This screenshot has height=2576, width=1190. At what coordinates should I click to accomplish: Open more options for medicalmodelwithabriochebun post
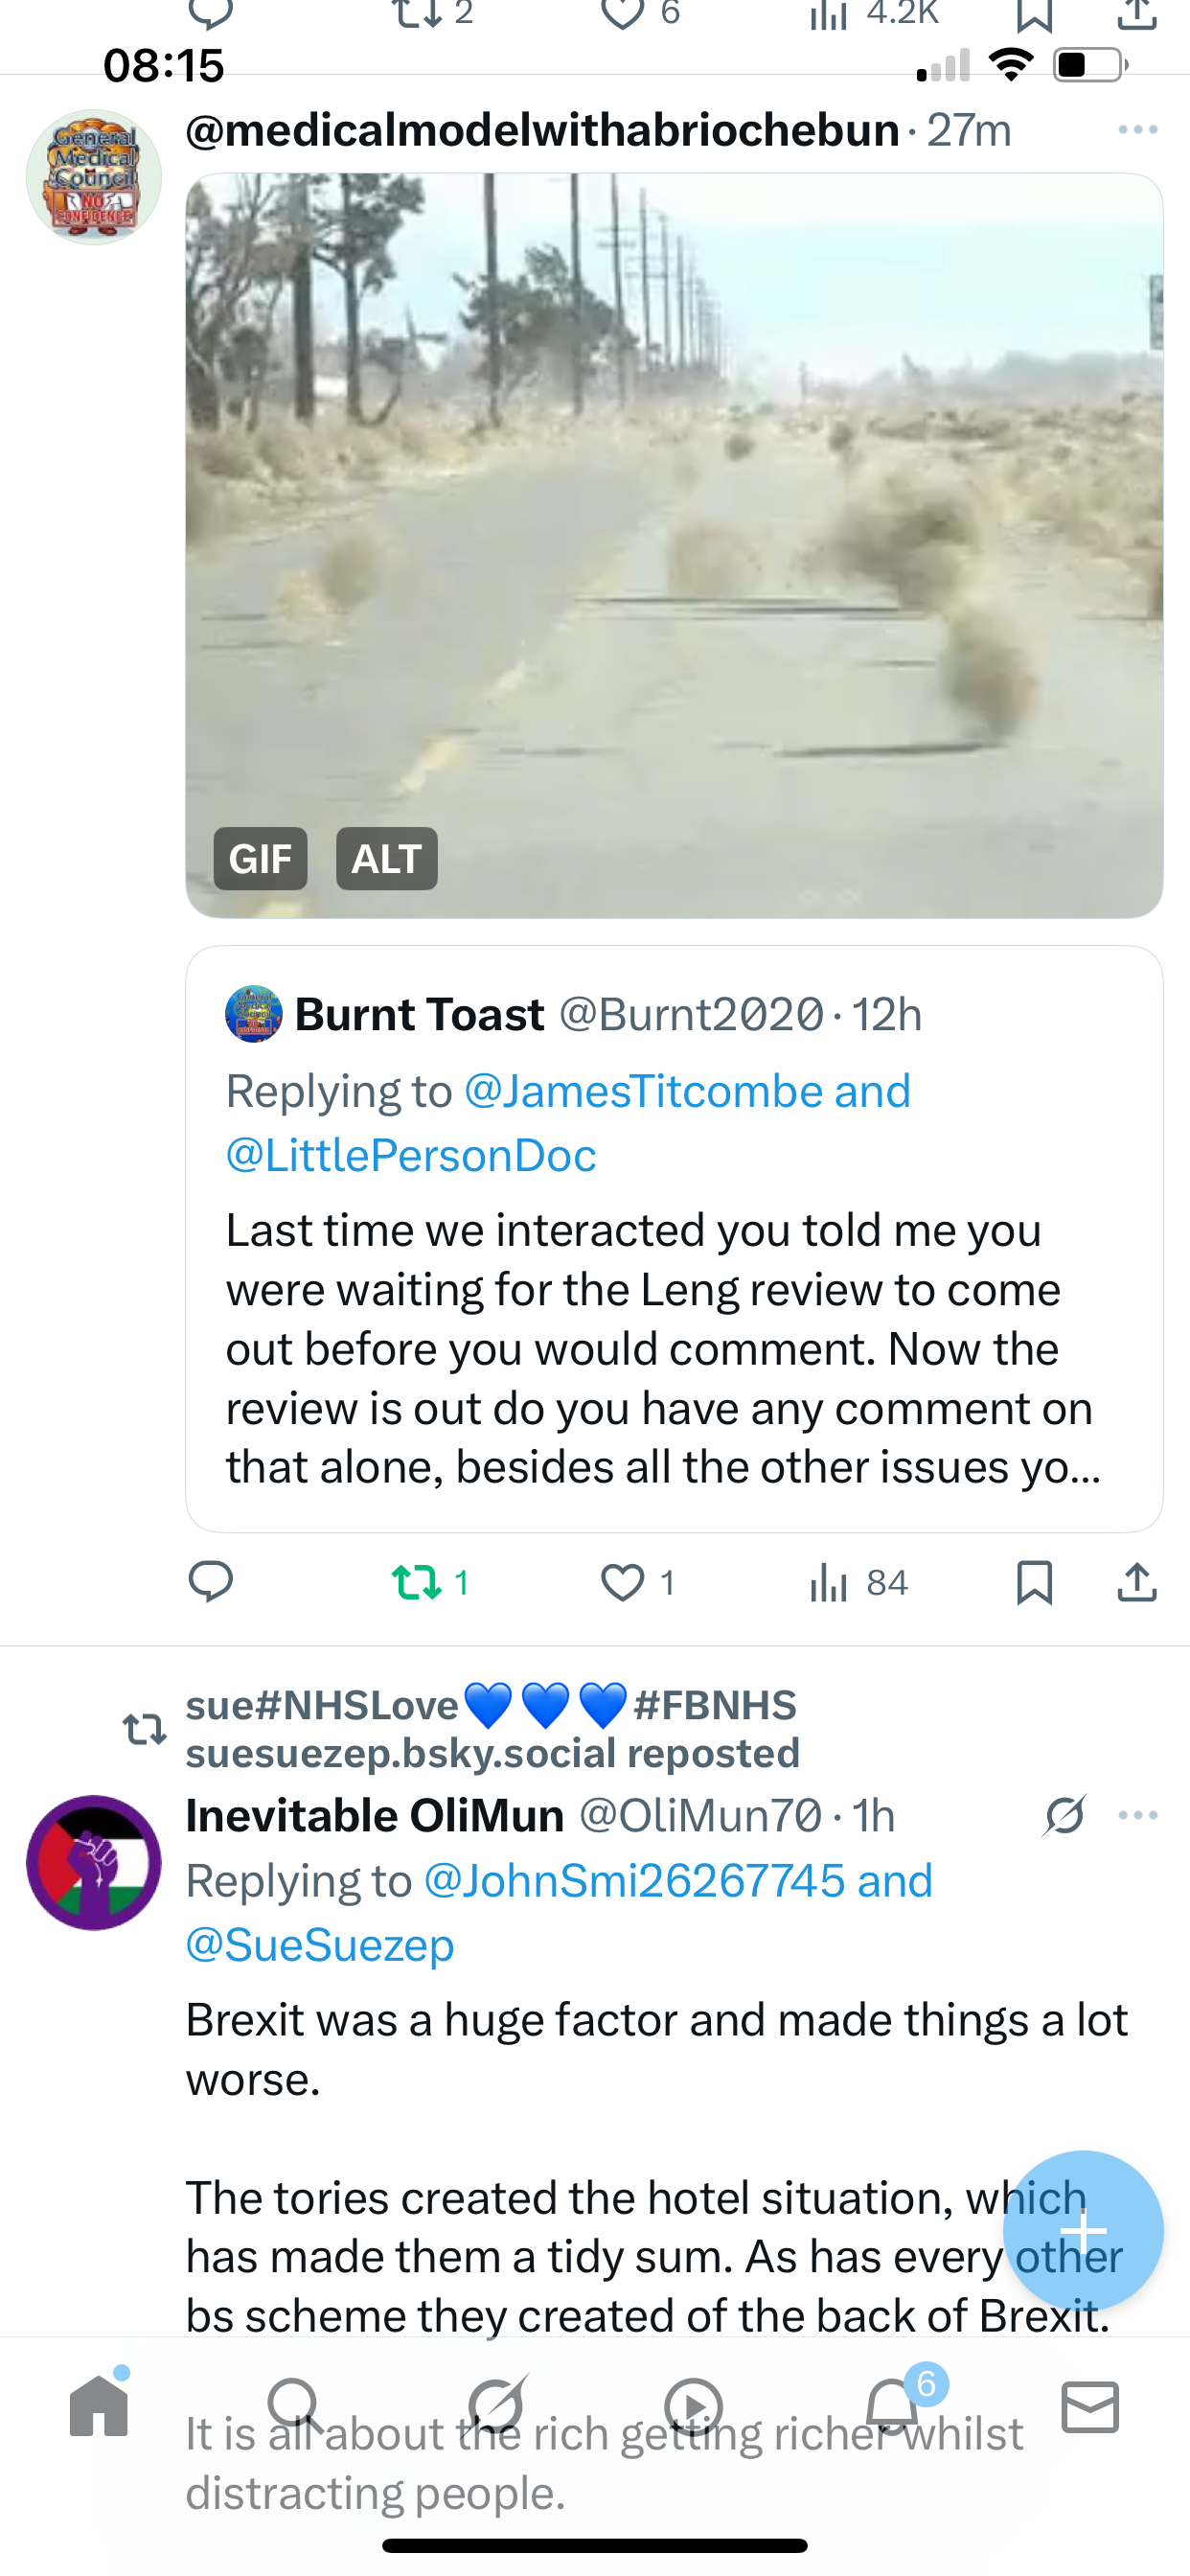(1137, 130)
